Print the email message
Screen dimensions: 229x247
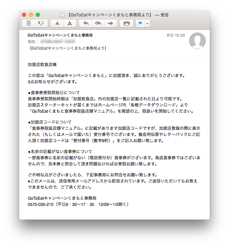point(126,23)
